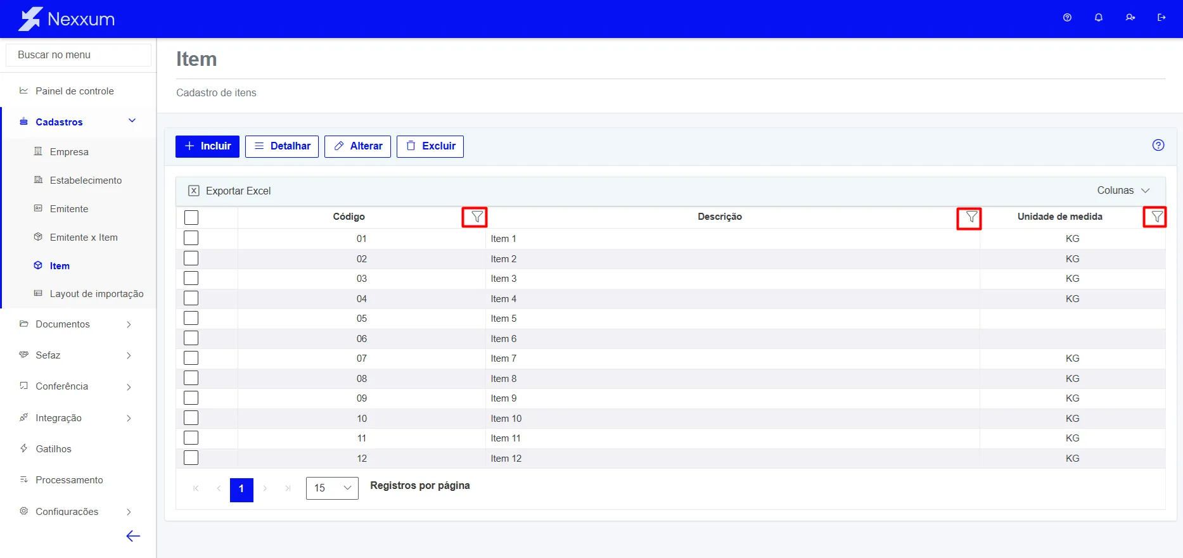1183x558 pixels.
Task: Open the Colunas dropdown
Action: pyautogui.click(x=1123, y=191)
